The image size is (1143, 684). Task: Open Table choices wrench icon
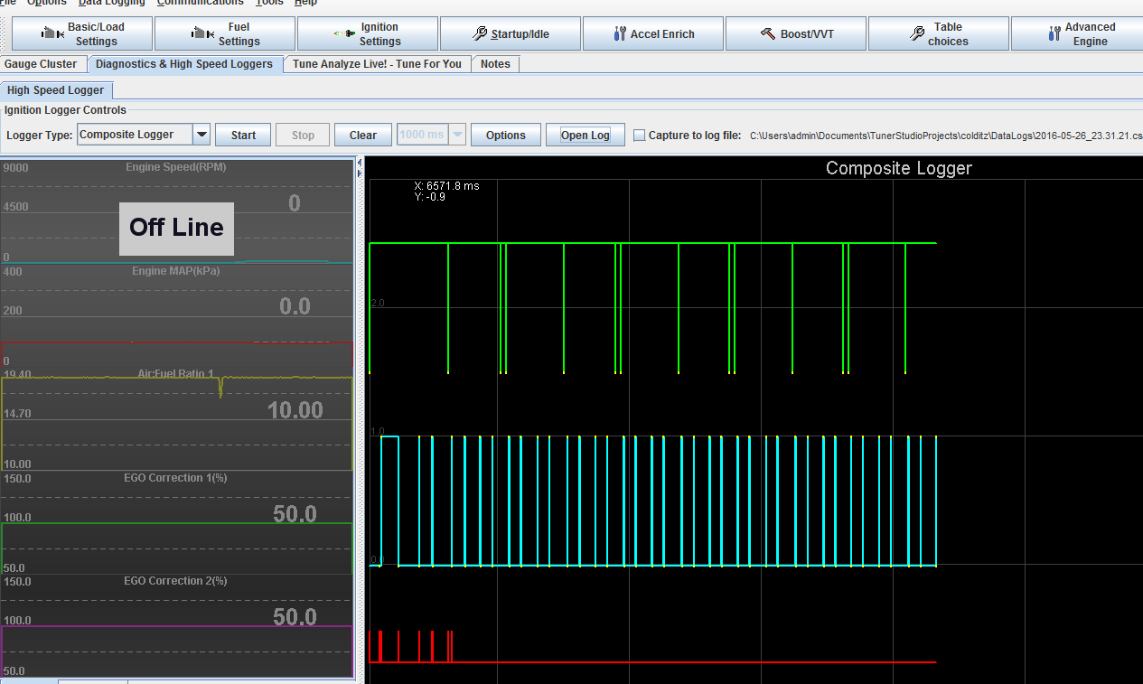(x=917, y=34)
